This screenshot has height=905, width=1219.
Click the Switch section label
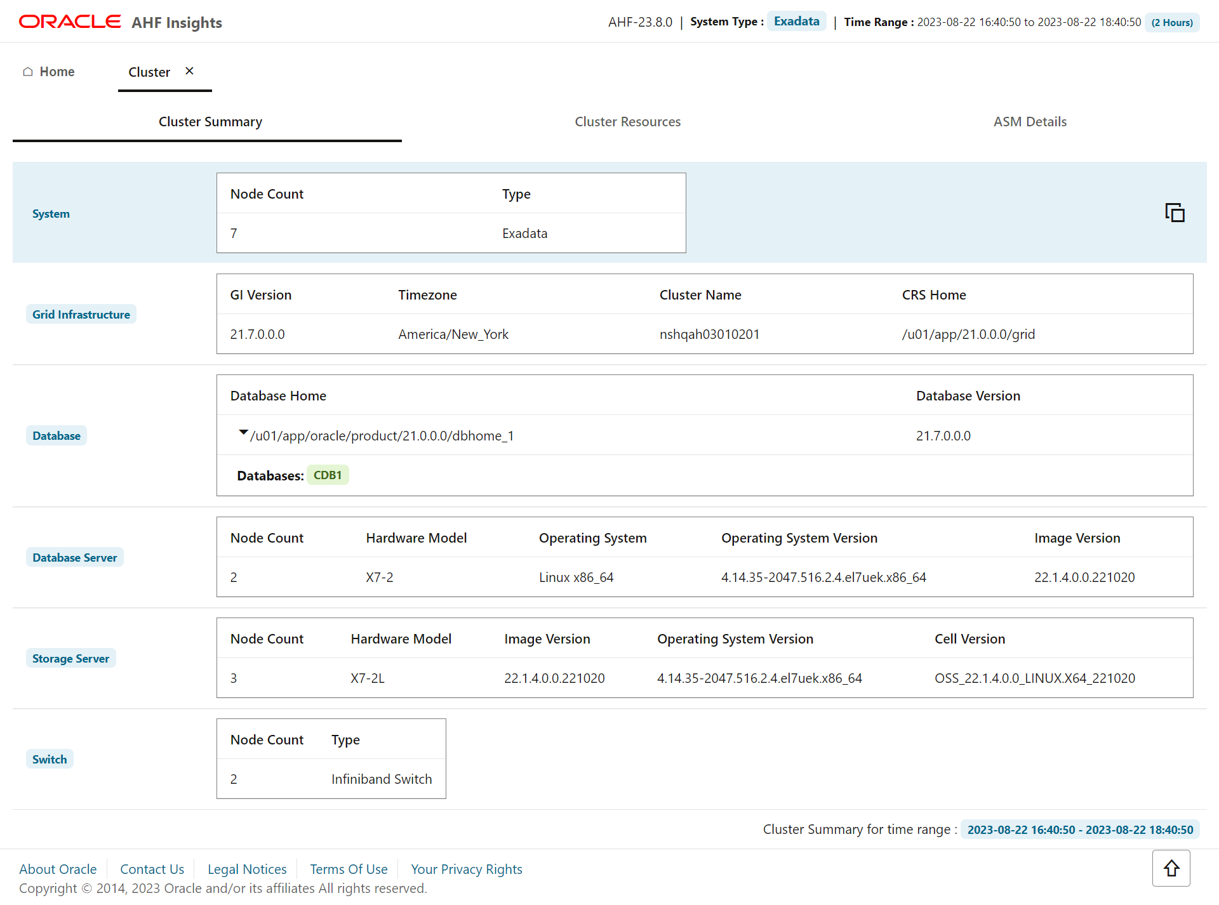pos(50,759)
